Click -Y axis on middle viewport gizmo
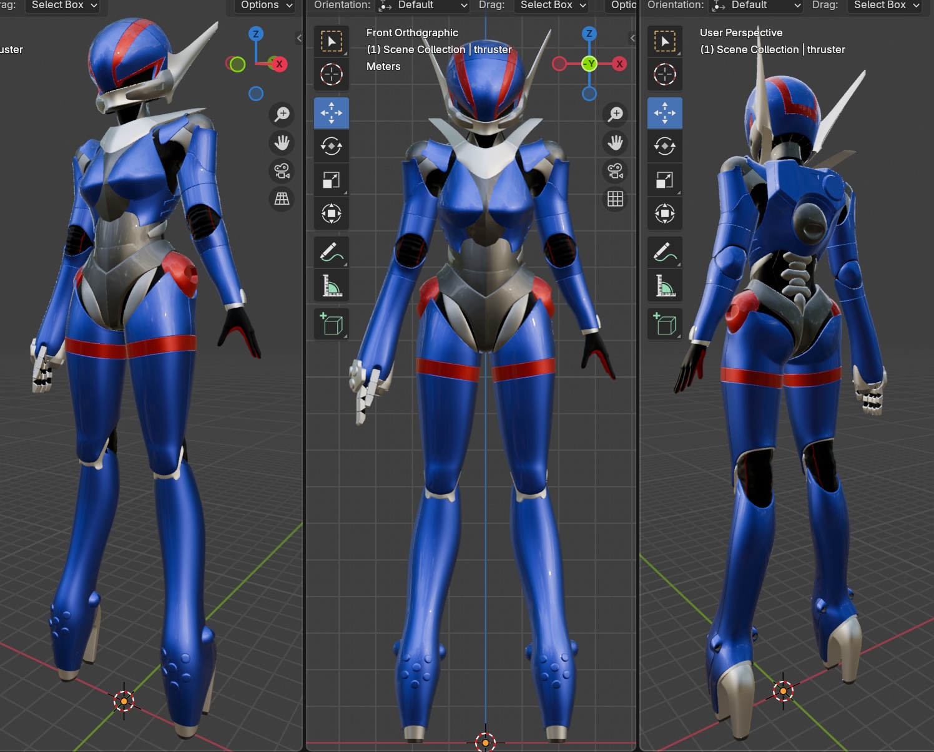The width and height of the screenshot is (934, 752). tap(589, 64)
